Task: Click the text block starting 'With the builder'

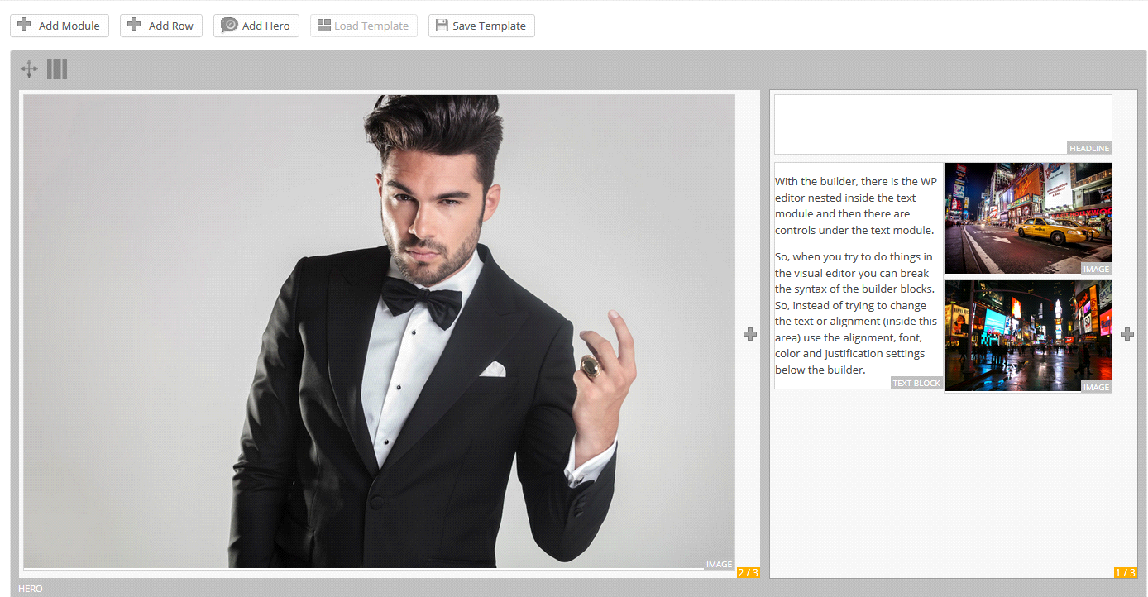Action: [x=858, y=275]
